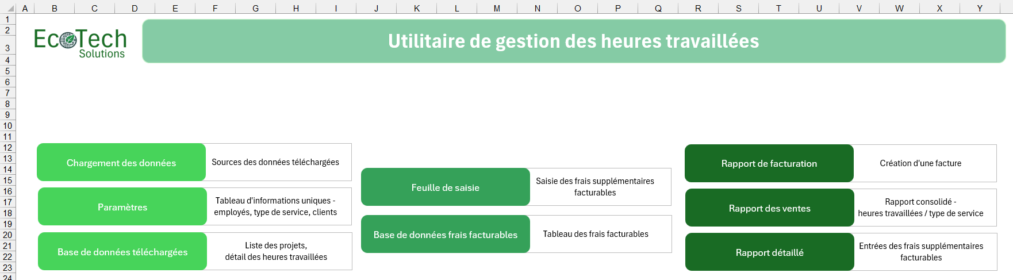Click the EcoTech Solutions logo

(x=80, y=43)
